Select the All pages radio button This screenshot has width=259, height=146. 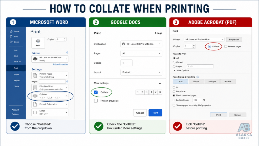point(174,58)
